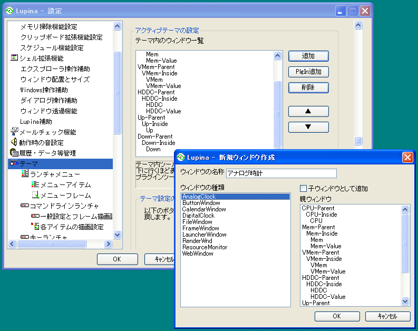Select スケジュール機能設定 tree item
The height and width of the screenshot is (331, 418).
pyautogui.click(x=52, y=48)
